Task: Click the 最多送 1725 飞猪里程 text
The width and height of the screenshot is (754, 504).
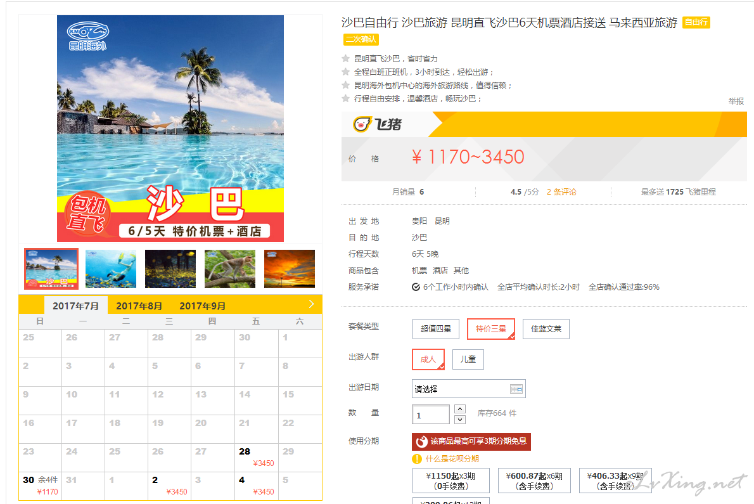Action: coord(678,192)
